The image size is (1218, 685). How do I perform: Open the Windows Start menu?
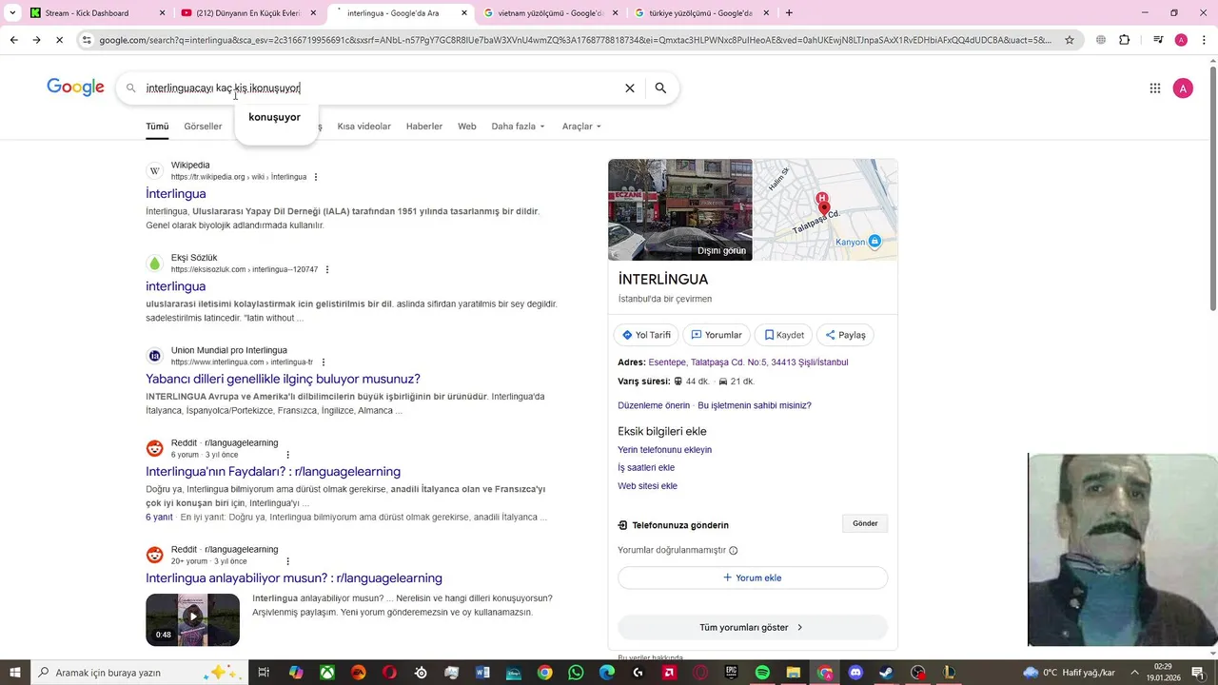point(13,673)
